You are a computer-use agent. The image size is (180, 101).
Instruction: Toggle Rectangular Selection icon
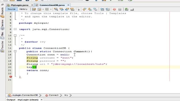click(x=78, y=9)
